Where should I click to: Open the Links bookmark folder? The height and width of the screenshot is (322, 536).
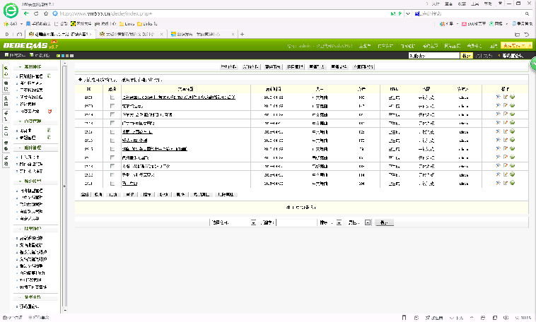click(x=127, y=24)
